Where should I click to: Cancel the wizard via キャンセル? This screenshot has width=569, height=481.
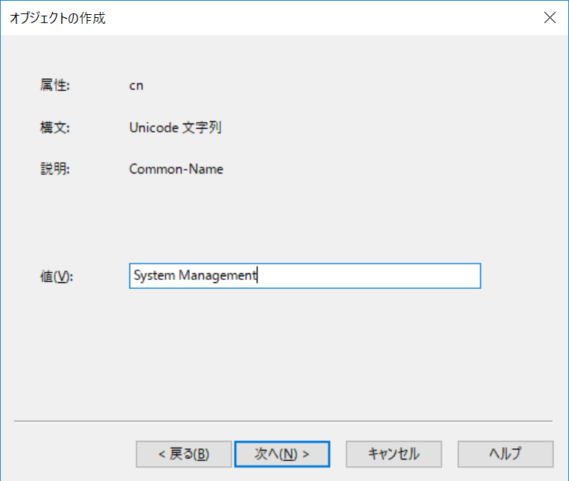point(394,454)
